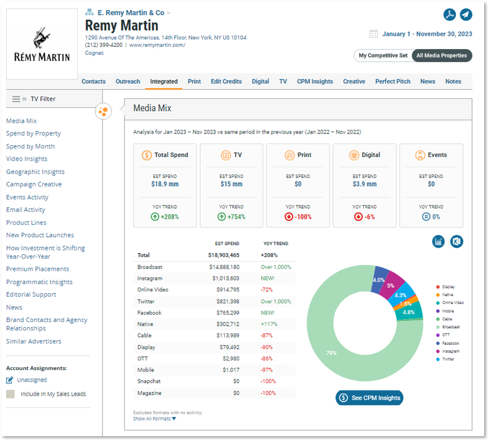Open Premium Placements sidebar link
Screen dimensions: 489x441
coord(37,269)
